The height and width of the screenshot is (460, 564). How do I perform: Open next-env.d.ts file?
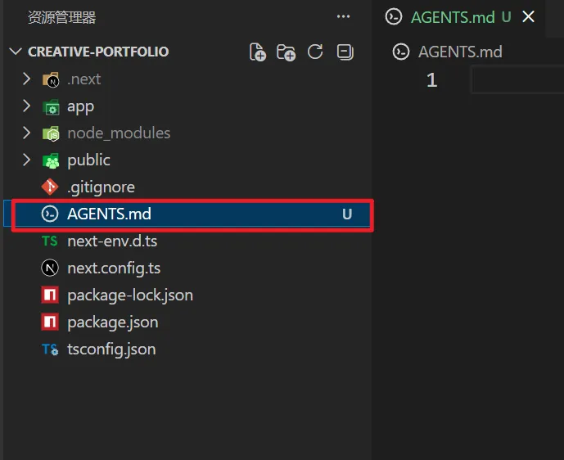click(x=112, y=241)
